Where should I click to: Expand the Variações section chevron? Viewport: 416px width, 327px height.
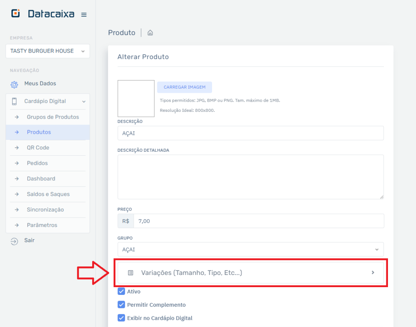(373, 272)
